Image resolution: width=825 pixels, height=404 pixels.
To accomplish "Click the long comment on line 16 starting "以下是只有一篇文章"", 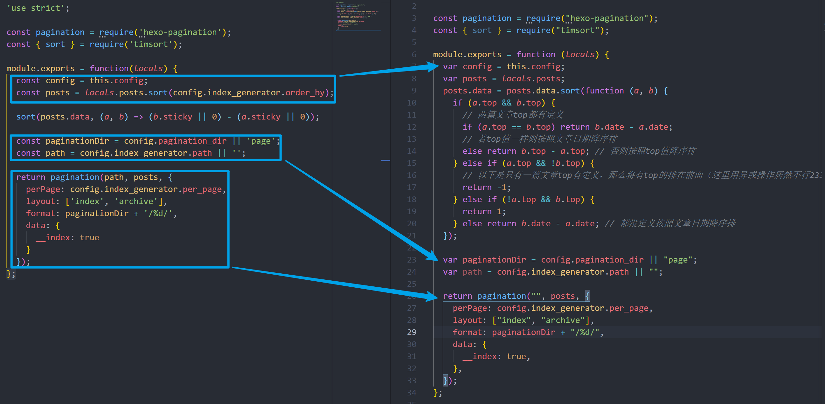I will [642, 175].
